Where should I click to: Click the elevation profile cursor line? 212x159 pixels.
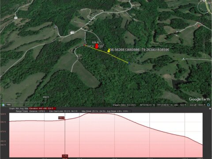pyautogui.click(x=65, y=135)
